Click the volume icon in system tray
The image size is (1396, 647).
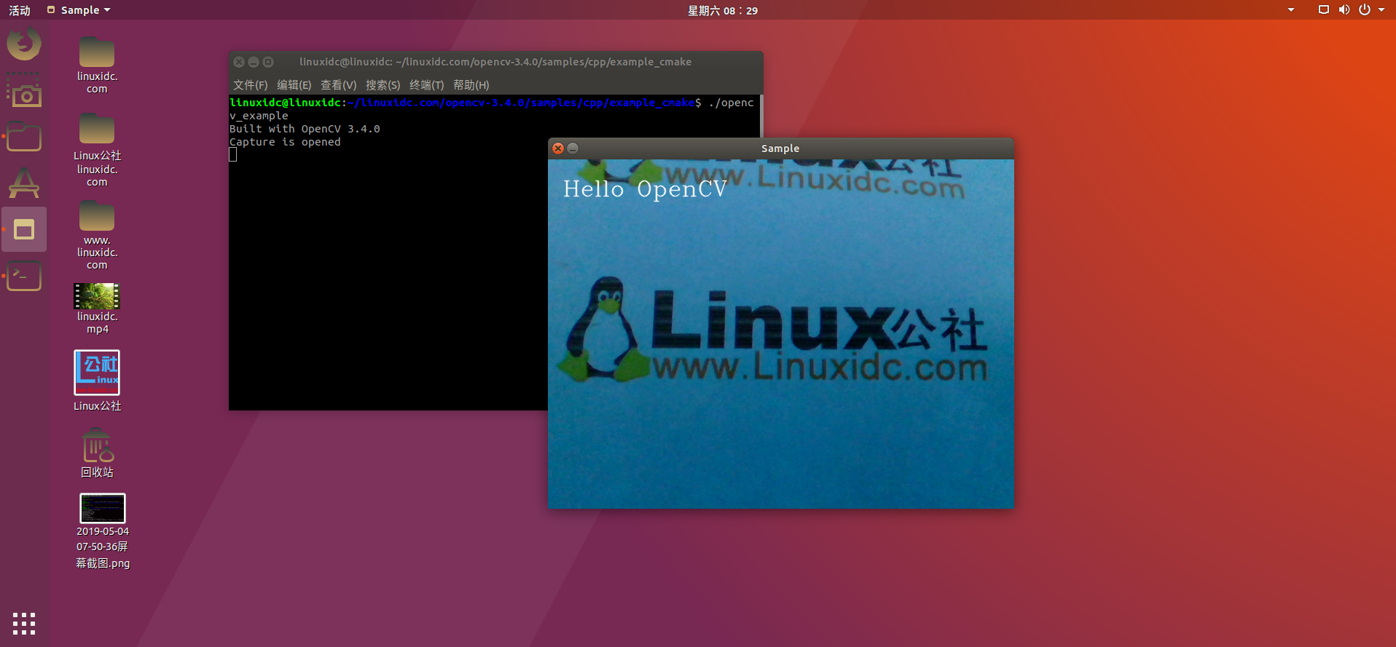pyautogui.click(x=1344, y=10)
